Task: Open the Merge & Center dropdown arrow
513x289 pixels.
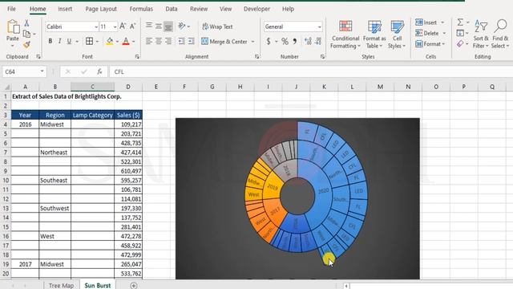Action: point(253,42)
